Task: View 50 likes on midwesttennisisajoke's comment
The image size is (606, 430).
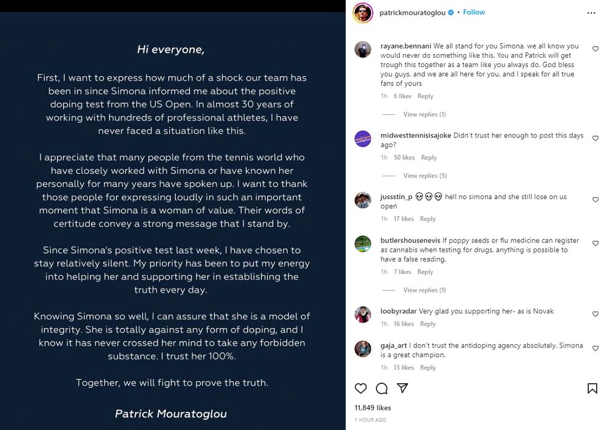Action: point(404,158)
